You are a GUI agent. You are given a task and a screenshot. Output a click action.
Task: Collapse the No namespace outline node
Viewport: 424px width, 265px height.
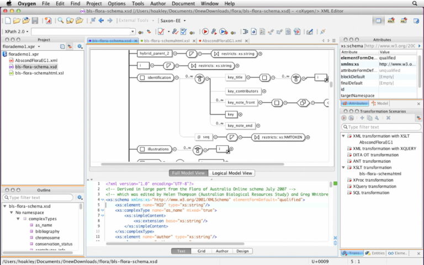point(12,213)
